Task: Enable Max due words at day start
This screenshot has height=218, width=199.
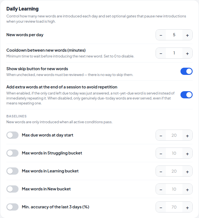Action: pyautogui.click(x=12, y=135)
